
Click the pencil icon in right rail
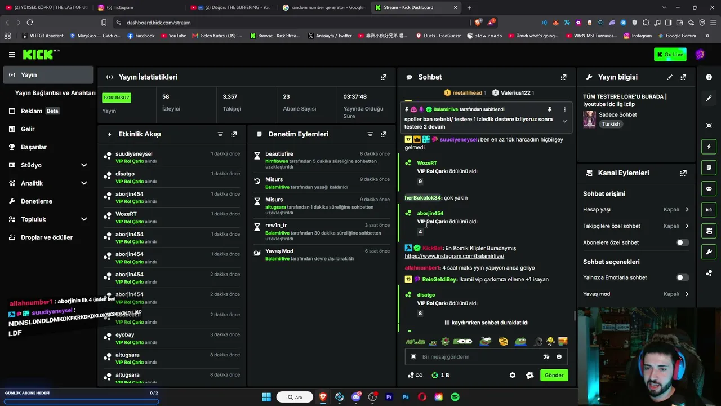(709, 98)
